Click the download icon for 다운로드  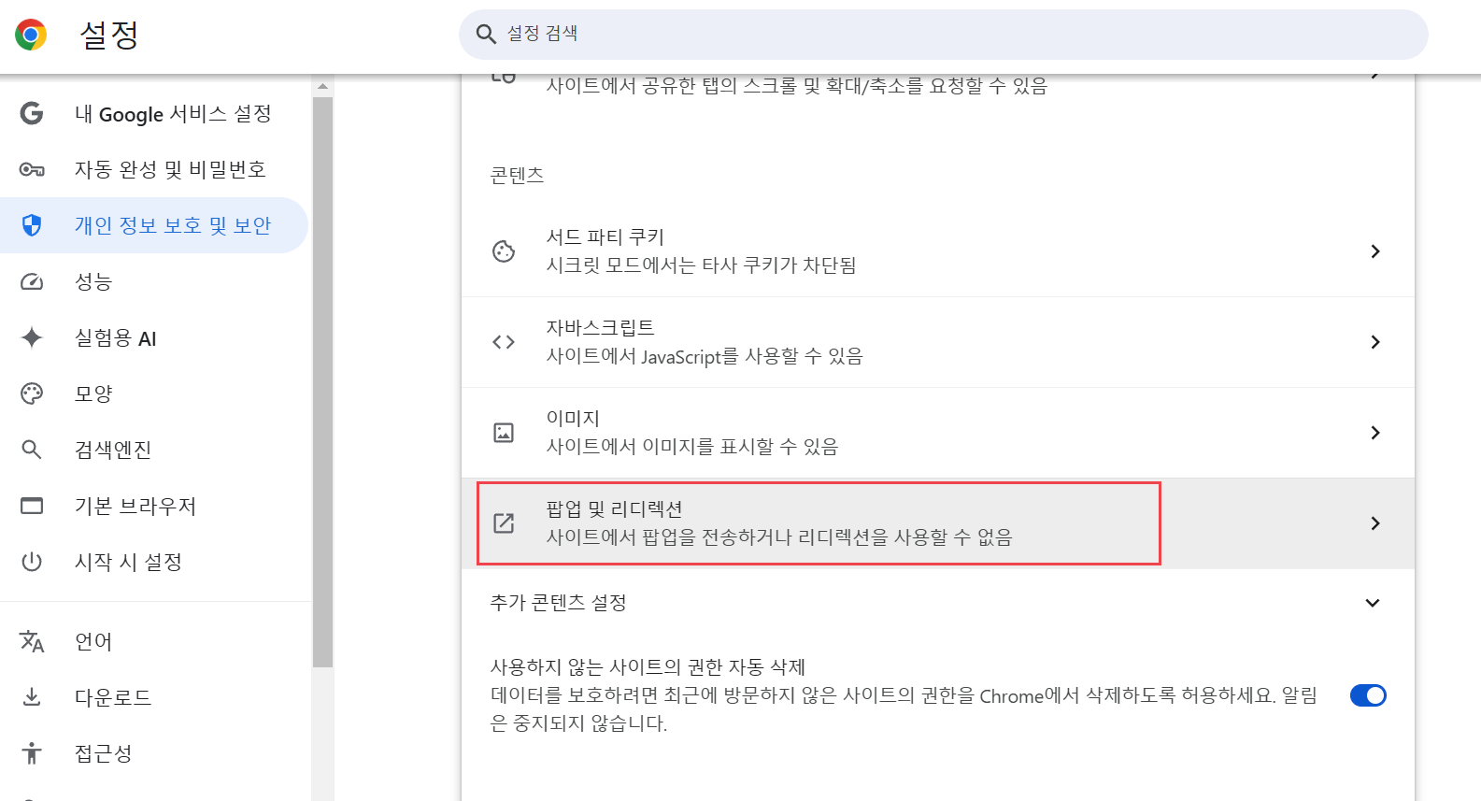(32, 697)
